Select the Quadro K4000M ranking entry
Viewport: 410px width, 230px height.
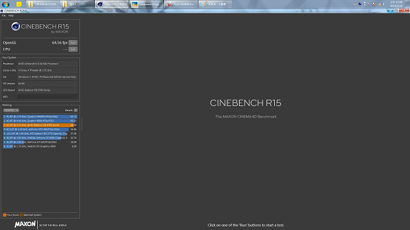40,116
